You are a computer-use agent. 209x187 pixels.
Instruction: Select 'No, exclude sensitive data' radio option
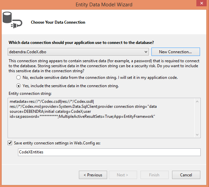(19, 78)
